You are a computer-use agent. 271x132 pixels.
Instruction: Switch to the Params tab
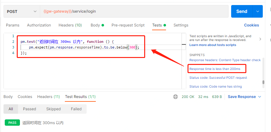[13, 25]
